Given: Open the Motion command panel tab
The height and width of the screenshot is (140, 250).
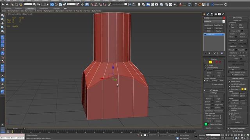Looking at the screenshot, I should click(x=216, y=14).
